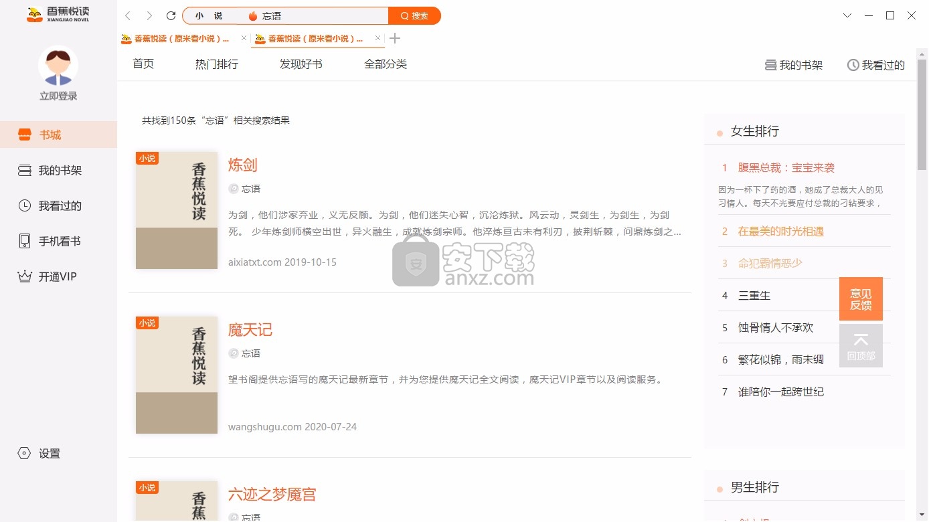Open the book title 魔天记
This screenshot has width=929, height=522.
click(x=250, y=329)
